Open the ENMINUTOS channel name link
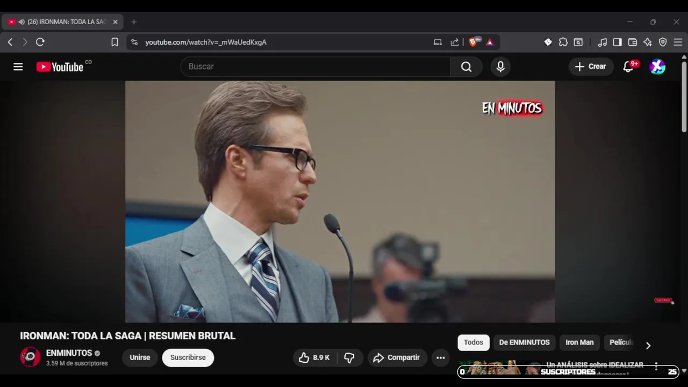 (69, 353)
